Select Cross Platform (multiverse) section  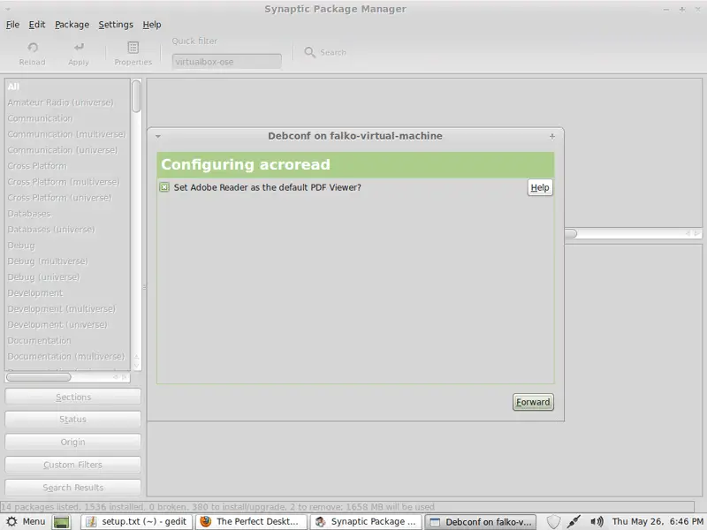(68, 182)
